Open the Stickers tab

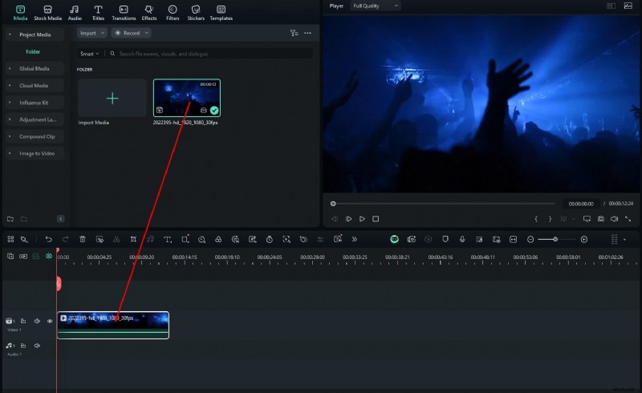[x=196, y=13]
